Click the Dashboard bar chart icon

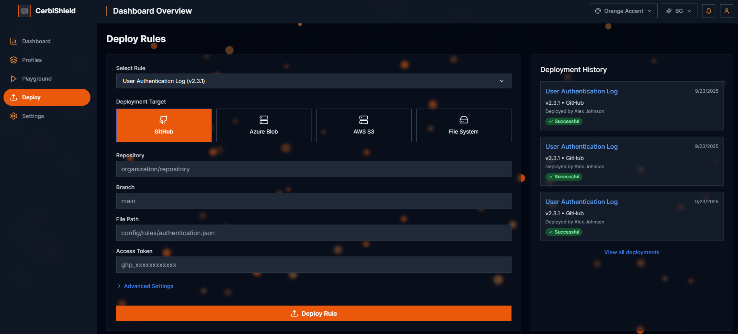click(14, 41)
